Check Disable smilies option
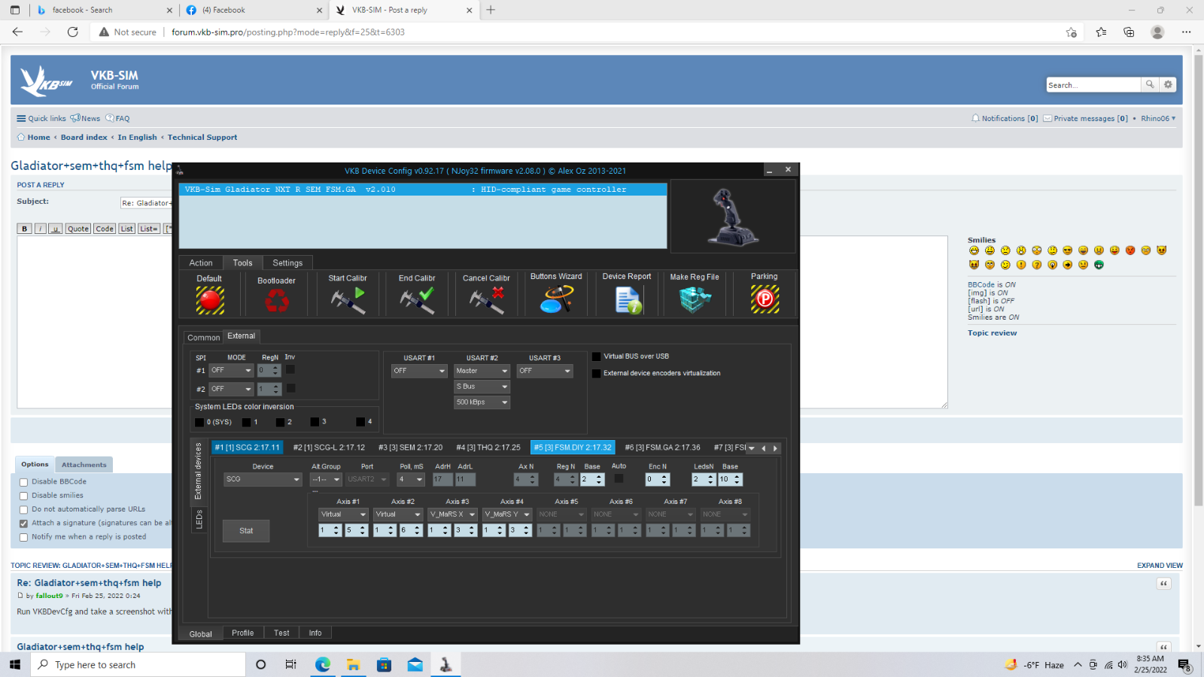The height and width of the screenshot is (677, 1204). pyautogui.click(x=23, y=496)
